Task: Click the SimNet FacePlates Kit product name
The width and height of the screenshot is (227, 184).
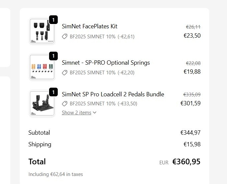Action: 89,26
